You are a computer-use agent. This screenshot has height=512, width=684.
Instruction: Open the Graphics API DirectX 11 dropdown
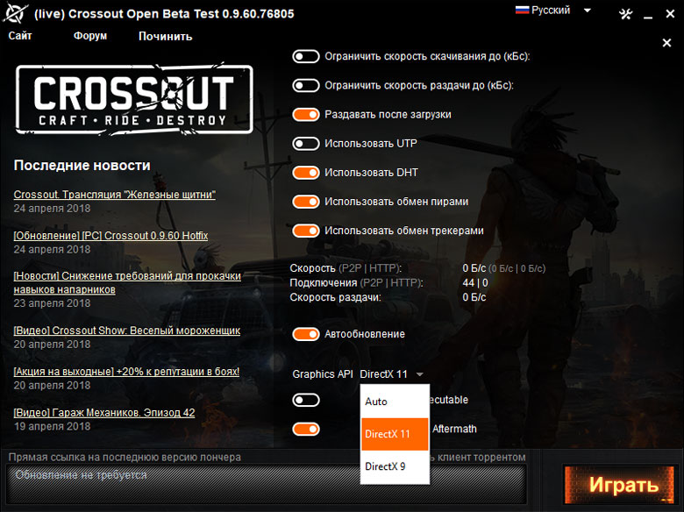pos(391,374)
